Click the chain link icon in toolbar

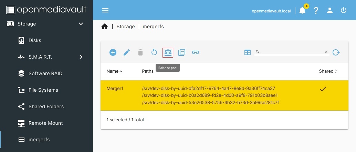tap(196, 52)
